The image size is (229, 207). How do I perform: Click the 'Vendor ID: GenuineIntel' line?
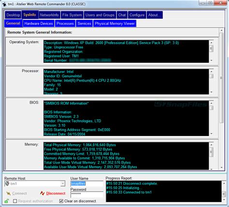coord(63,76)
